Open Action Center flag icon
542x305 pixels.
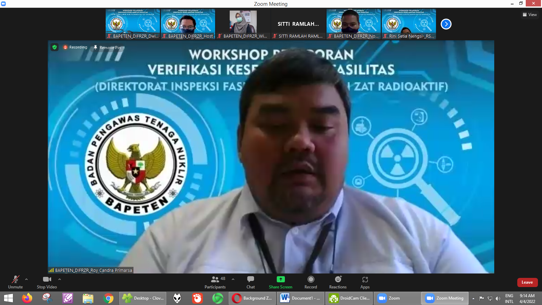[481, 299]
